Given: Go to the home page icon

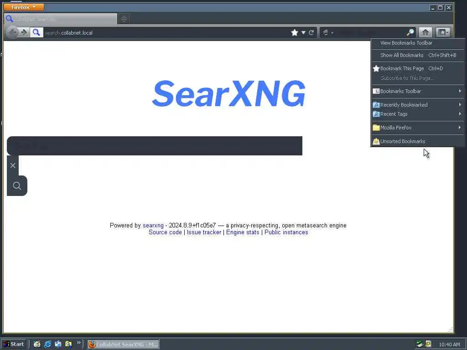Looking at the screenshot, I should coord(425,32).
